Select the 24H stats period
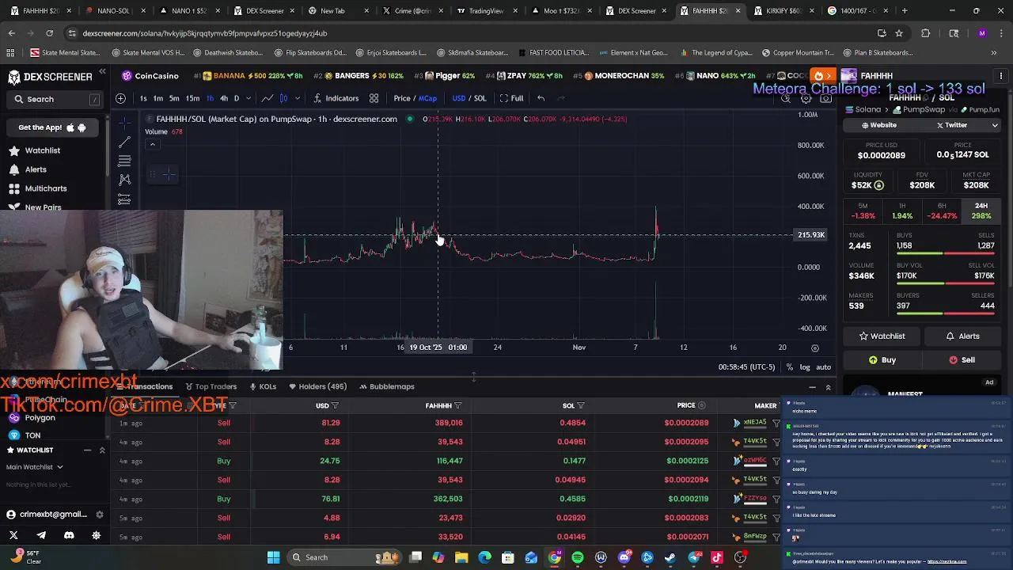1013x570 pixels. 981,211
